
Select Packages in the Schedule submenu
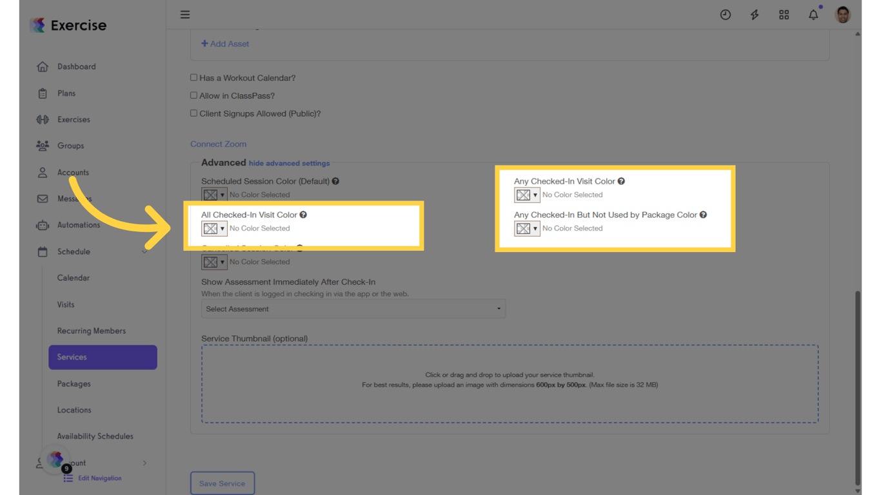74,383
